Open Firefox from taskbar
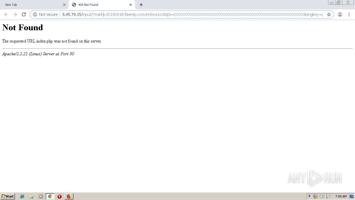Screen dimensions: 355x200 (69, 196)
